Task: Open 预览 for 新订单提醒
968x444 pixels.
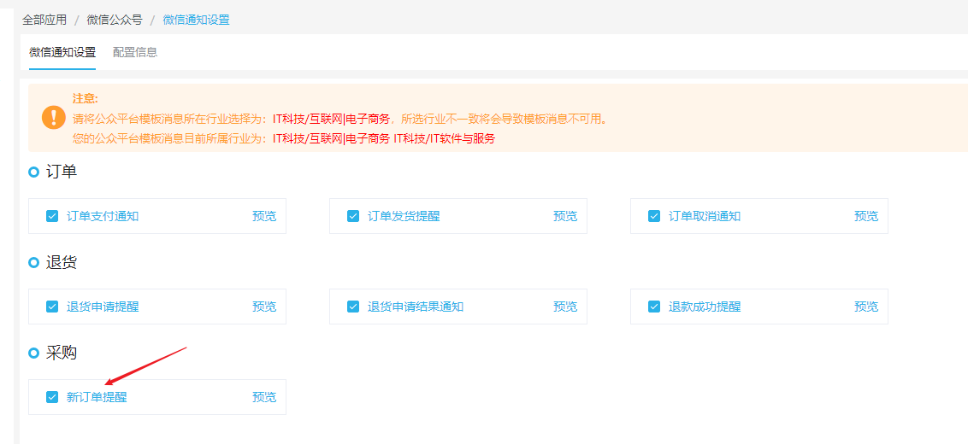Action: (264, 397)
